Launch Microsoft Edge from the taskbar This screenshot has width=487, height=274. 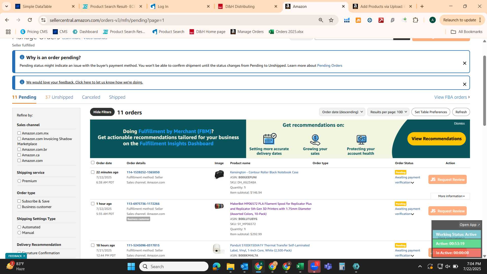pos(216,266)
